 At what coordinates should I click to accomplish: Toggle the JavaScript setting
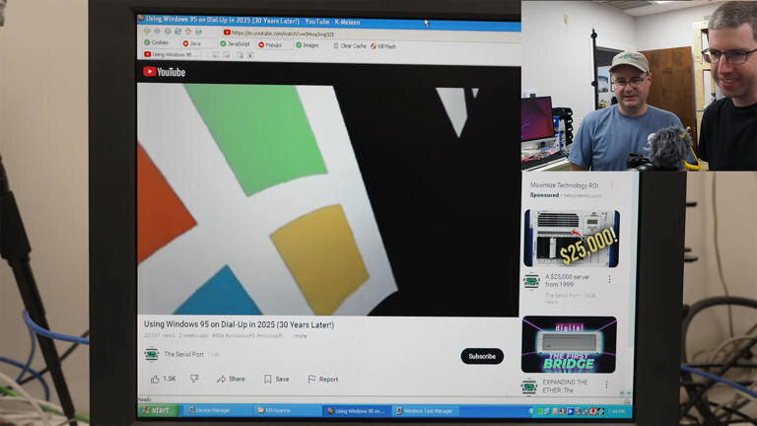pyautogui.click(x=236, y=44)
